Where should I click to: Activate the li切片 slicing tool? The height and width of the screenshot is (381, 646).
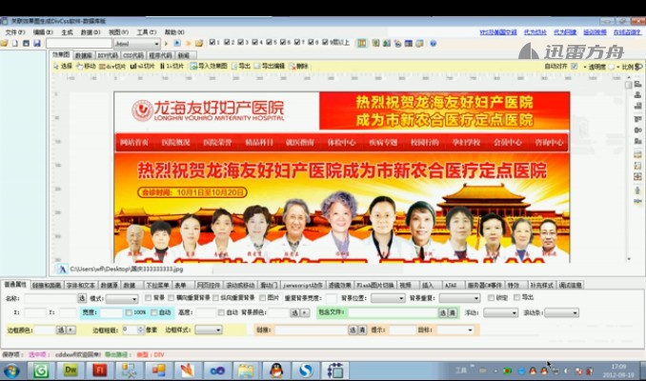point(172,66)
